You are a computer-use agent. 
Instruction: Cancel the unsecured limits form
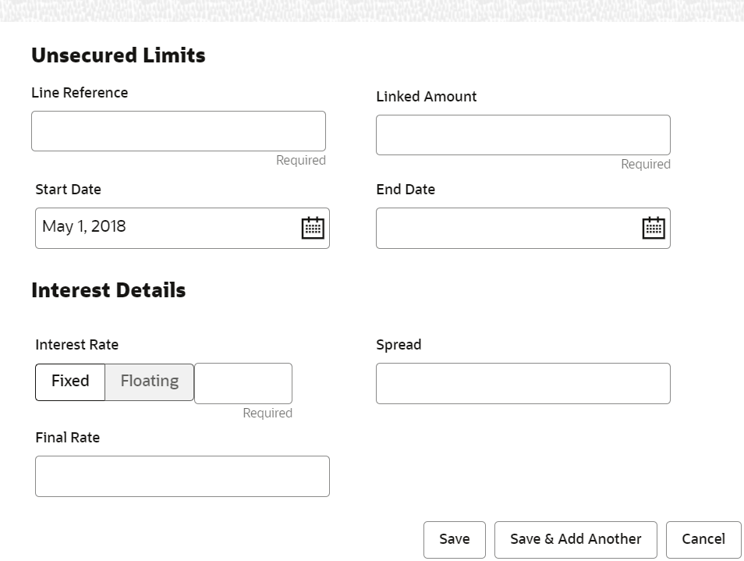[703, 539]
